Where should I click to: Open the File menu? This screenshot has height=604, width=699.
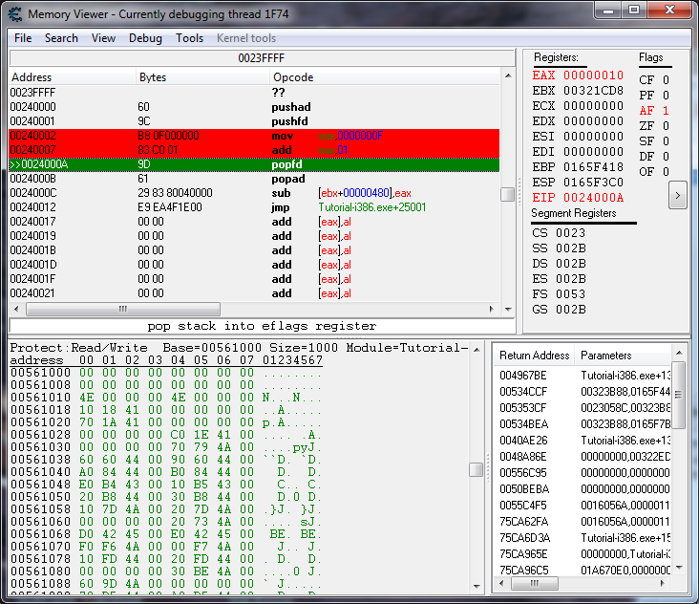point(23,38)
